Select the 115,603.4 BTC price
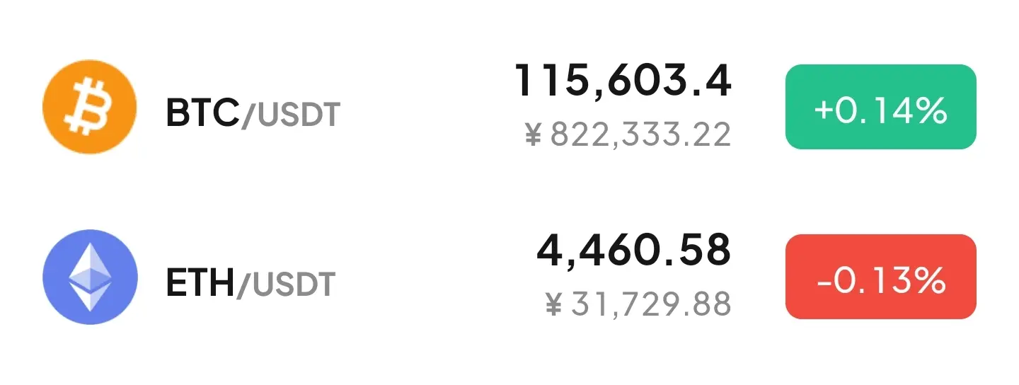The height and width of the screenshot is (385, 1019). (x=622, y=81)
